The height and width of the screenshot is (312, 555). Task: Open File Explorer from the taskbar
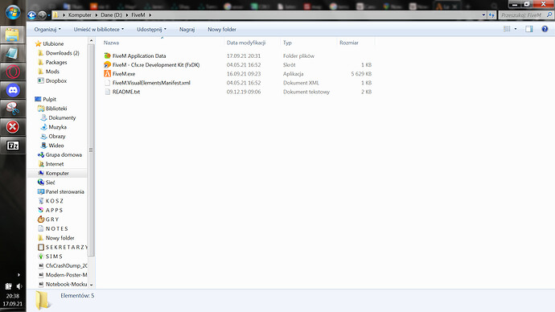tap(12, 35)
